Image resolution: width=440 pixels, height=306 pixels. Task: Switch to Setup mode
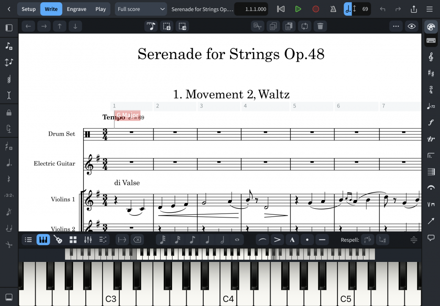[29, 9]
